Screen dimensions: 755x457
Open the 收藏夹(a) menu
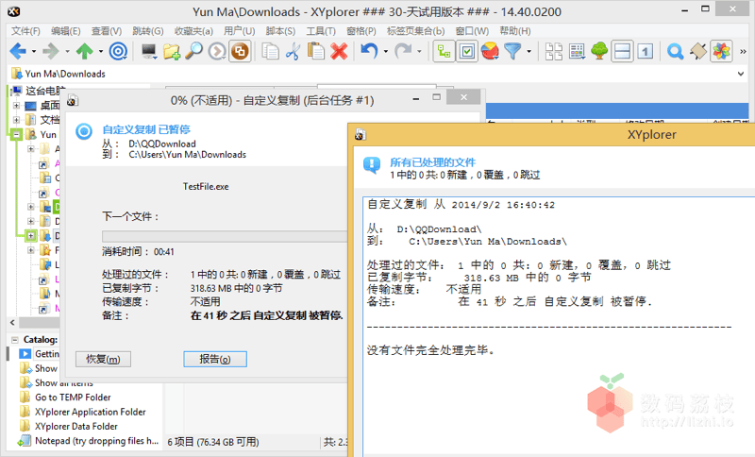[x=193, y=31]
